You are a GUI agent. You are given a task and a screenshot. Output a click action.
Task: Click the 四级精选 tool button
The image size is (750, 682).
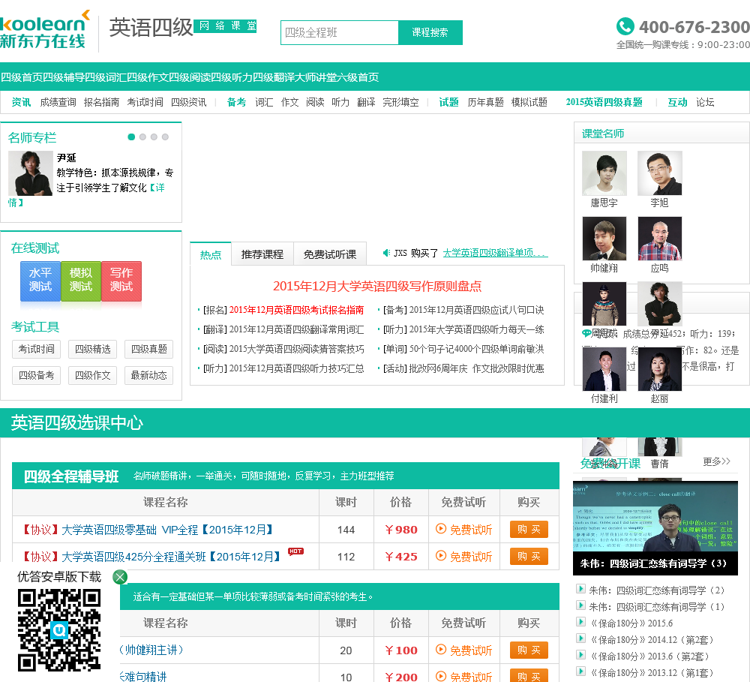coord(93,349)
